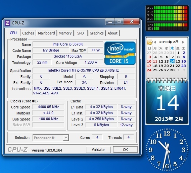Click the Ext. Model value 3A
Image resolution: width=191 pixels, height=173 pixels.
click(x=84, y=82)
